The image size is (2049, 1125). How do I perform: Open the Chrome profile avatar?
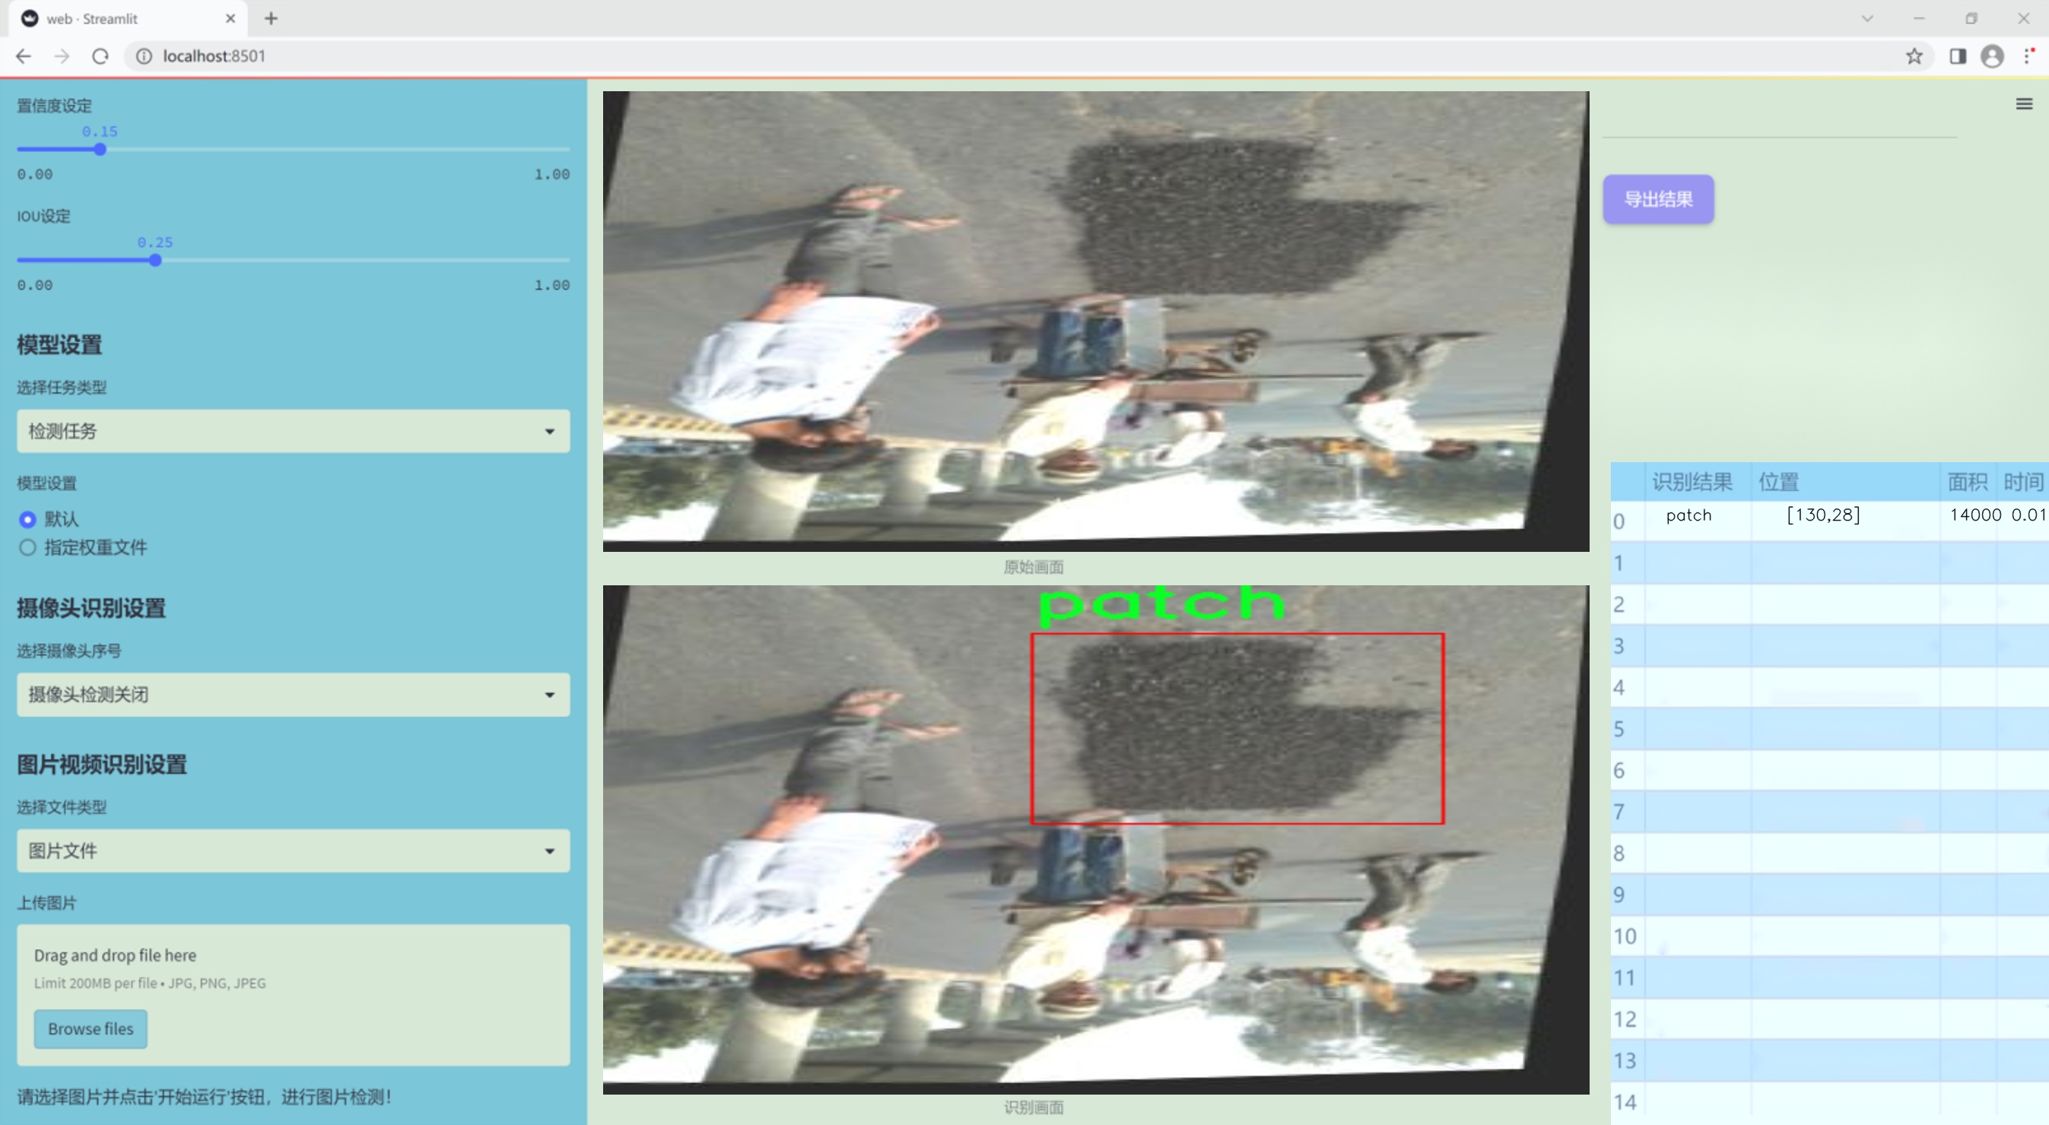point(1992,56)
